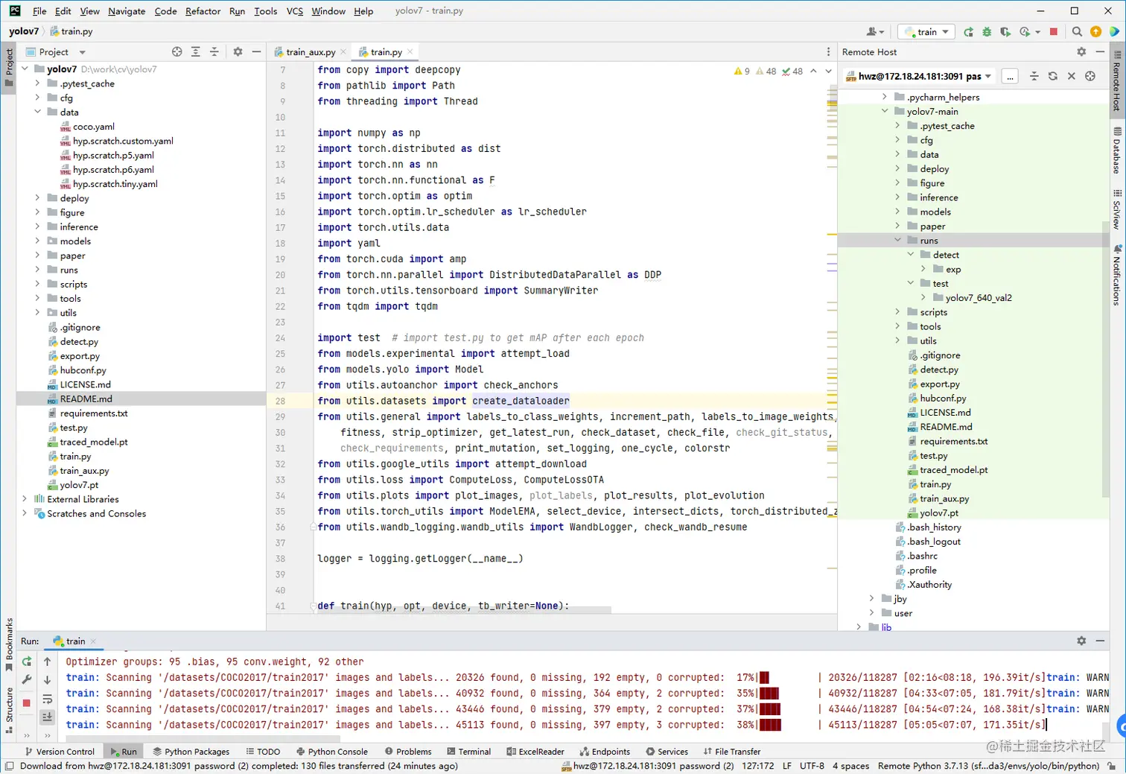This screenshot has height=774, width=1126.
Task: Open the Terminal tool window
Action: (x=468, y=752)
